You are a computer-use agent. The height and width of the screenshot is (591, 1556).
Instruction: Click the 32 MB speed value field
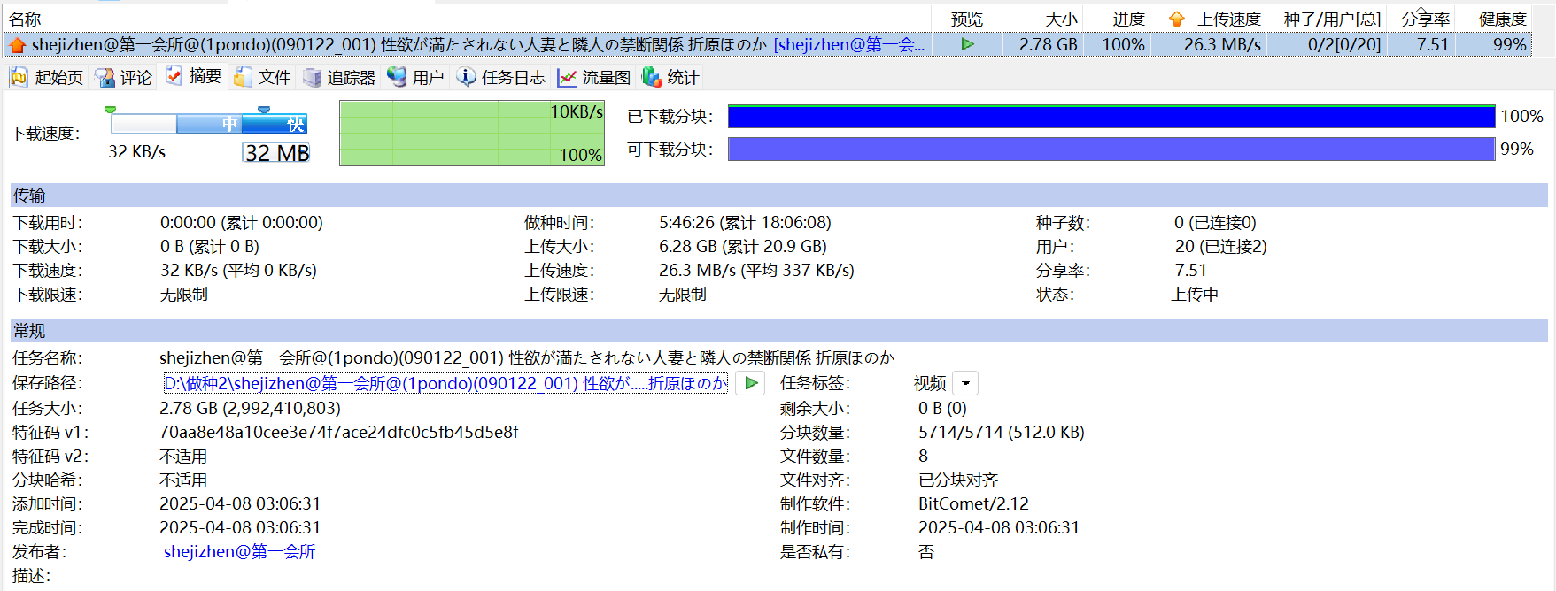(276, 152)
